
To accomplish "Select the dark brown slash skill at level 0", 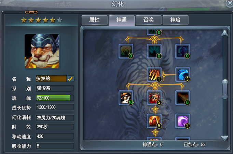I will pos(183,98).
